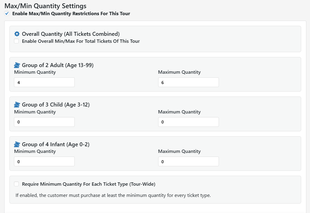Viewport: 310px width, 213px height.
Task: Select the Infant Maximum Quantity input
Action: pos(188,161)
